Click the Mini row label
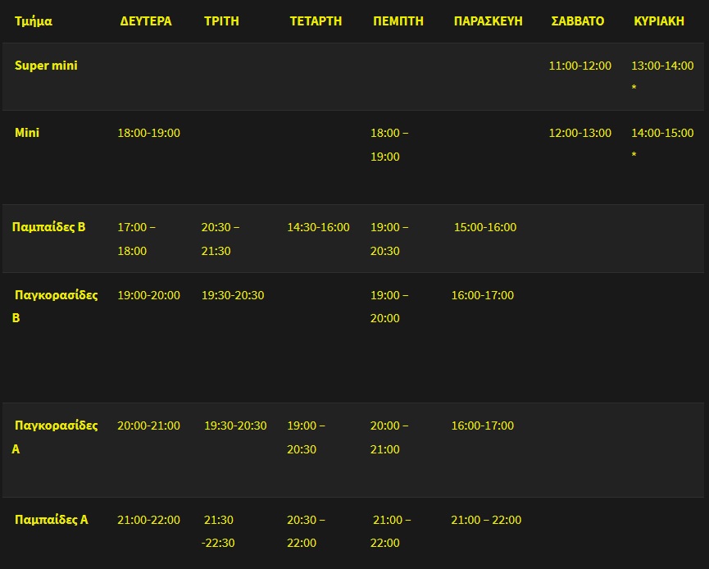Screen dimensions: 709x569 (27, 133)
